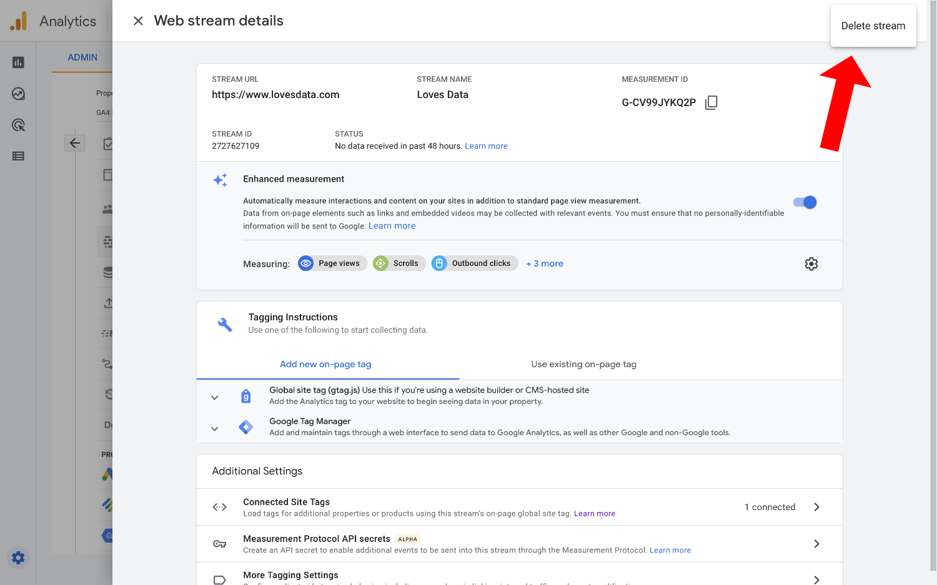Click the Analytics logo icon

point(18,21)
